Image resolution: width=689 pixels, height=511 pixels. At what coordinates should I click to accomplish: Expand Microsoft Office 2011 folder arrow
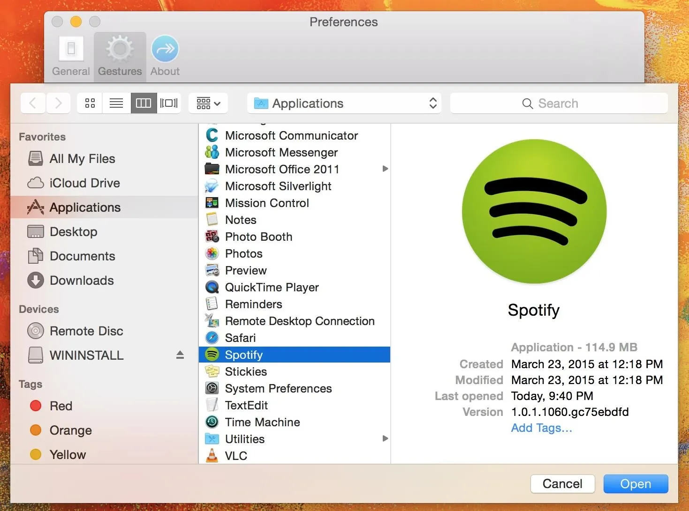[385, 169]
